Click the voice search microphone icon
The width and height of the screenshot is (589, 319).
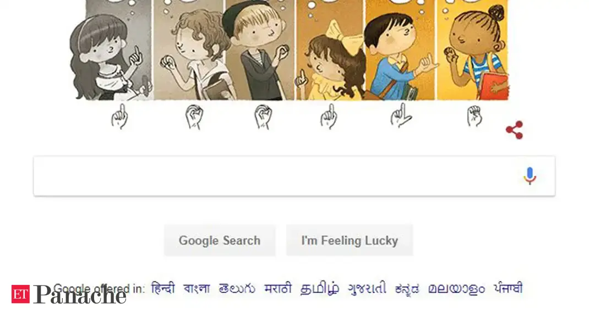pos(530,176)
